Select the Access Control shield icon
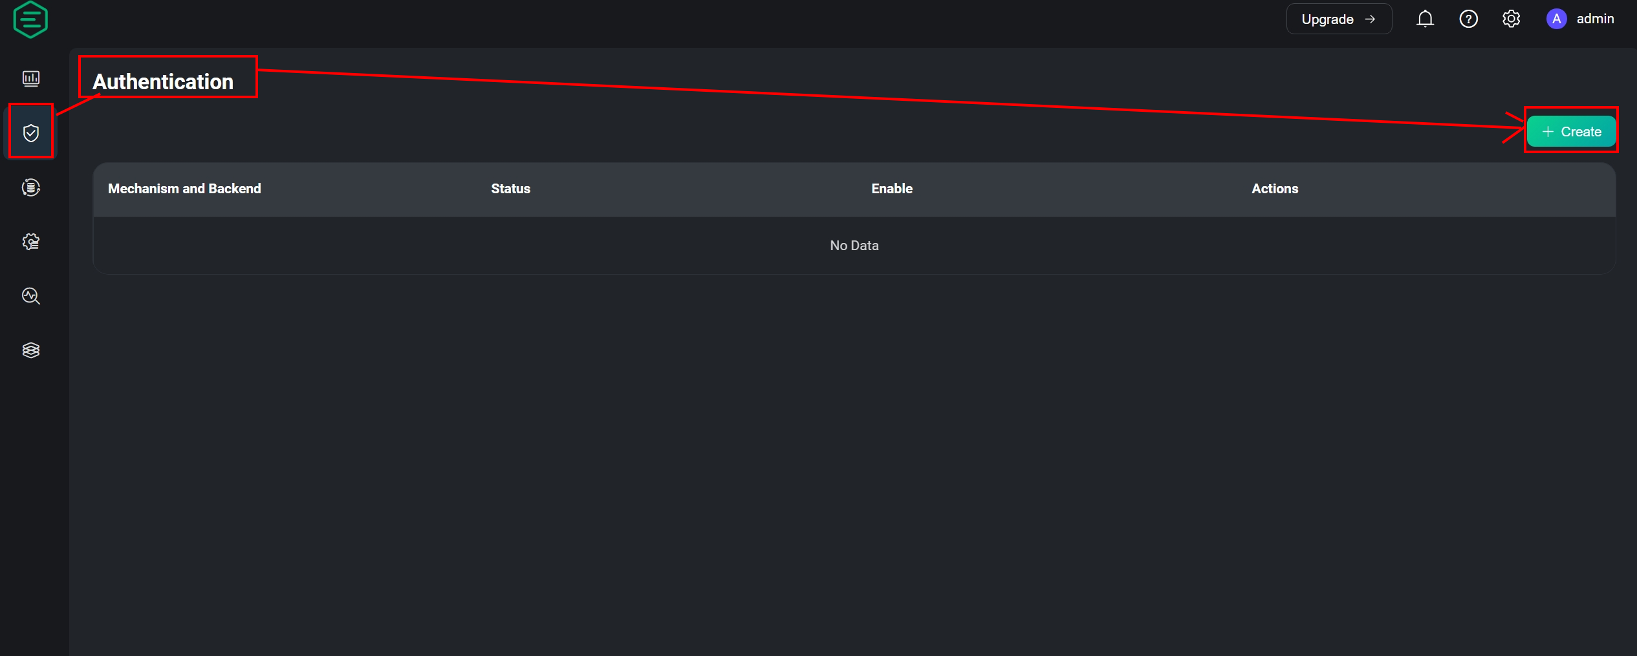 [31, 133]
